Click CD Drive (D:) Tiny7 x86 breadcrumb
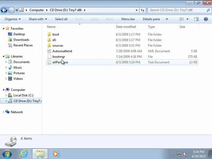The image size is (212, 159). (x=66, y=10)
